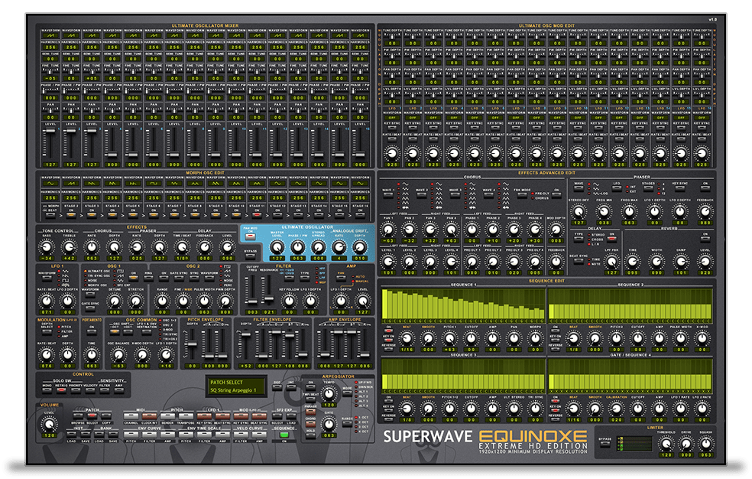Open the Patch Select display
The width and height of the screenshot is (752, 479).
click(237, 386)
